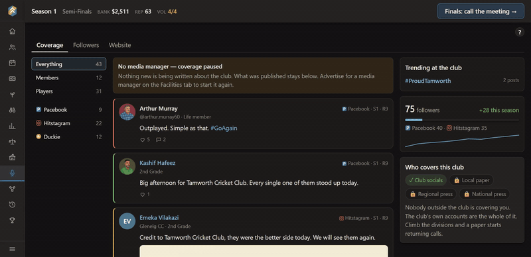Filter coverage by Players
Viewport: 531px width, 257px height.
point(69,91)
